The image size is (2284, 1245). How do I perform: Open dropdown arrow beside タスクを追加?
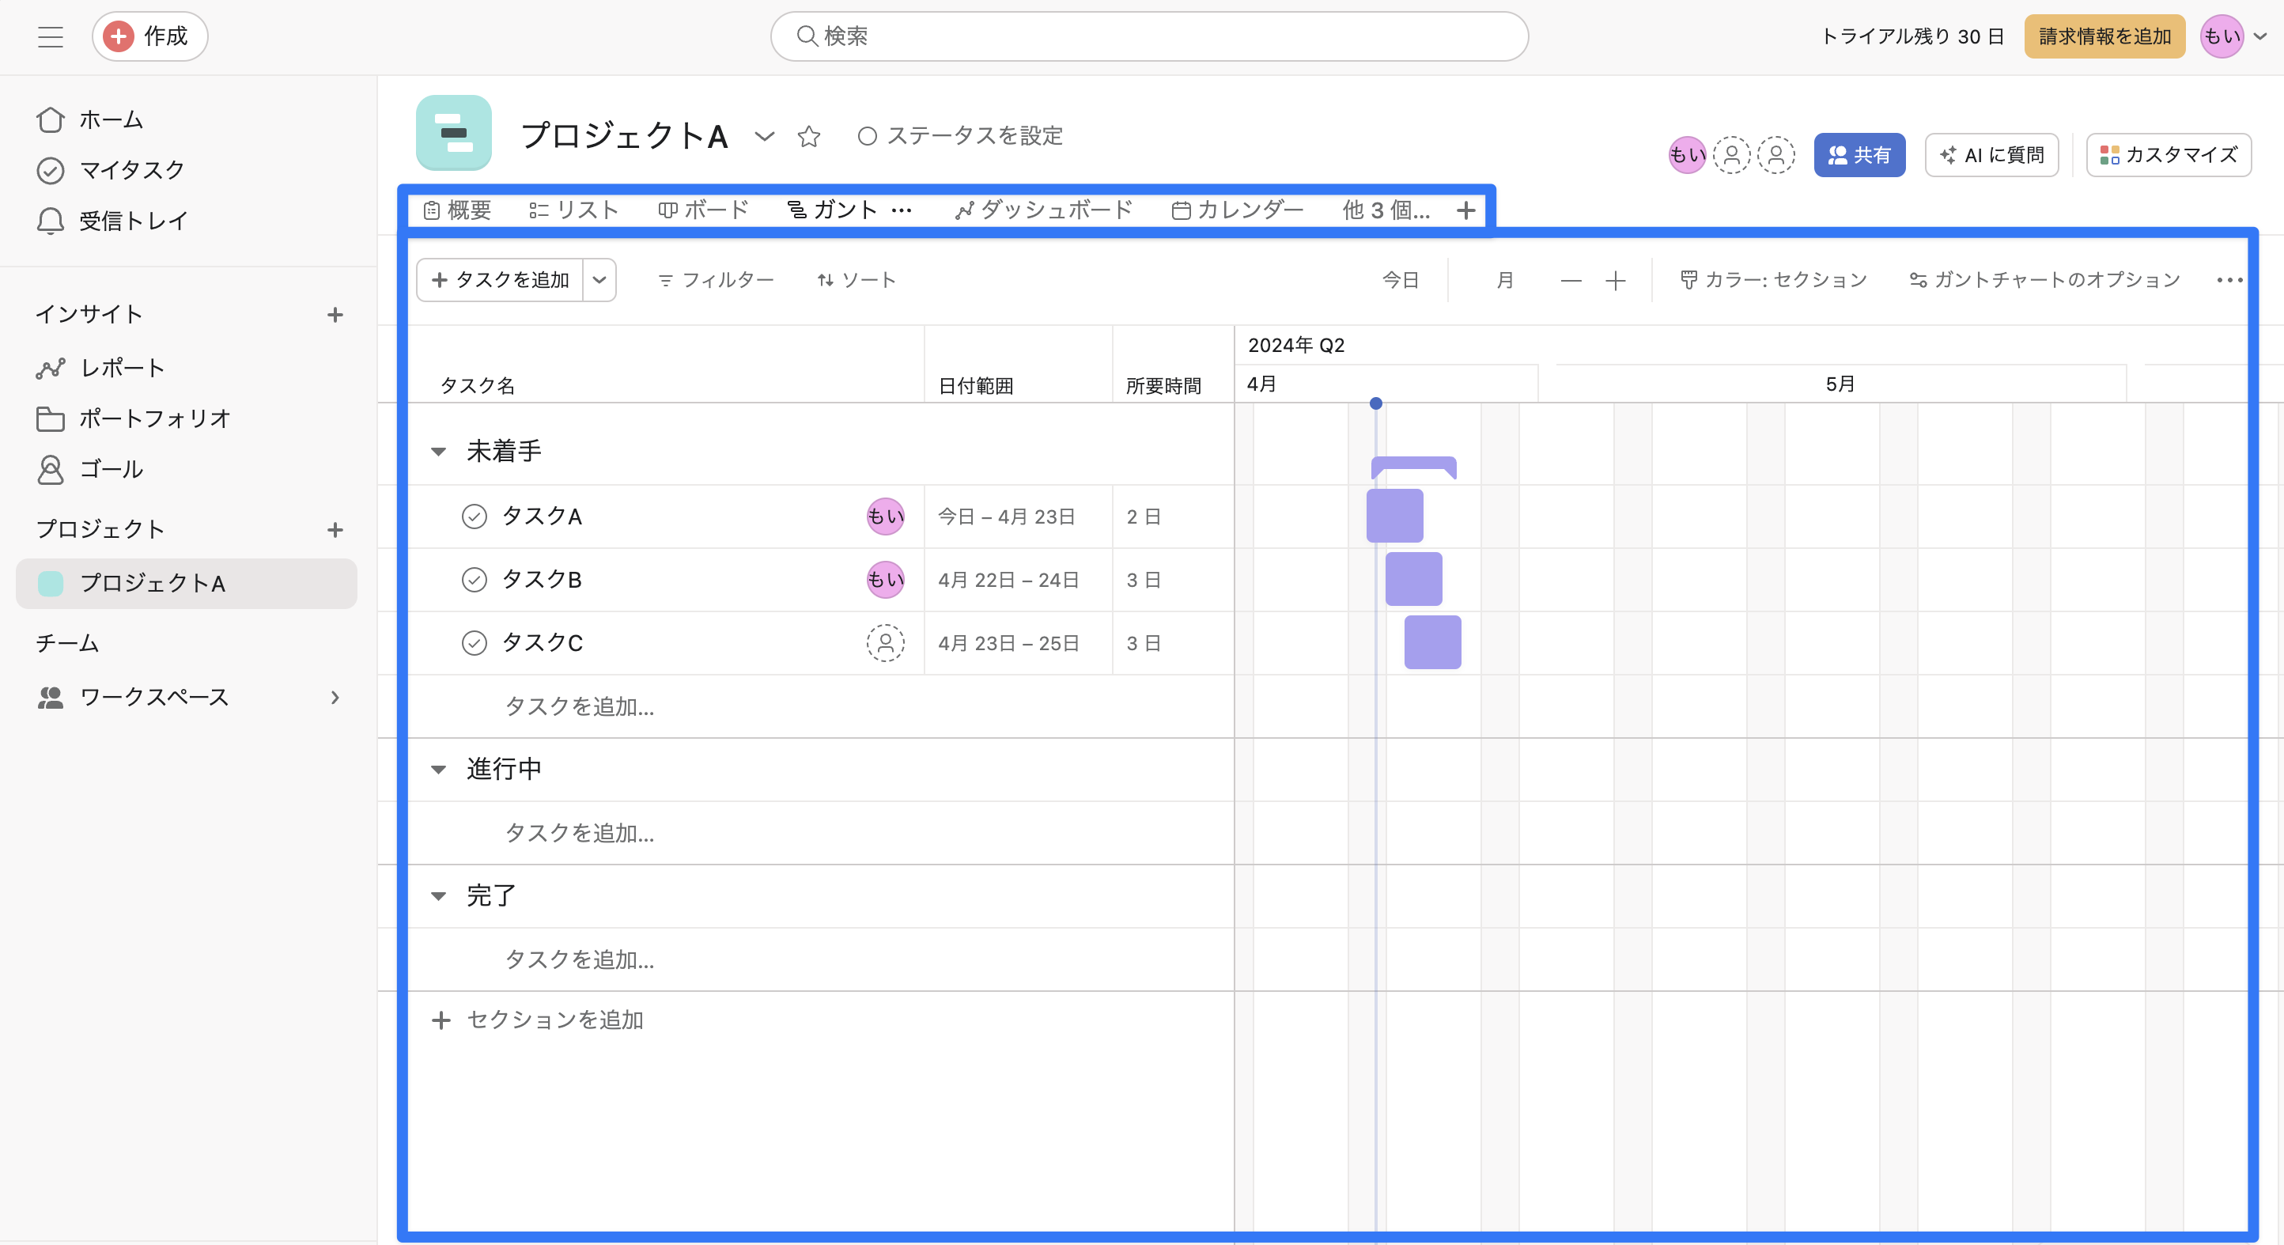coord(599,280)
